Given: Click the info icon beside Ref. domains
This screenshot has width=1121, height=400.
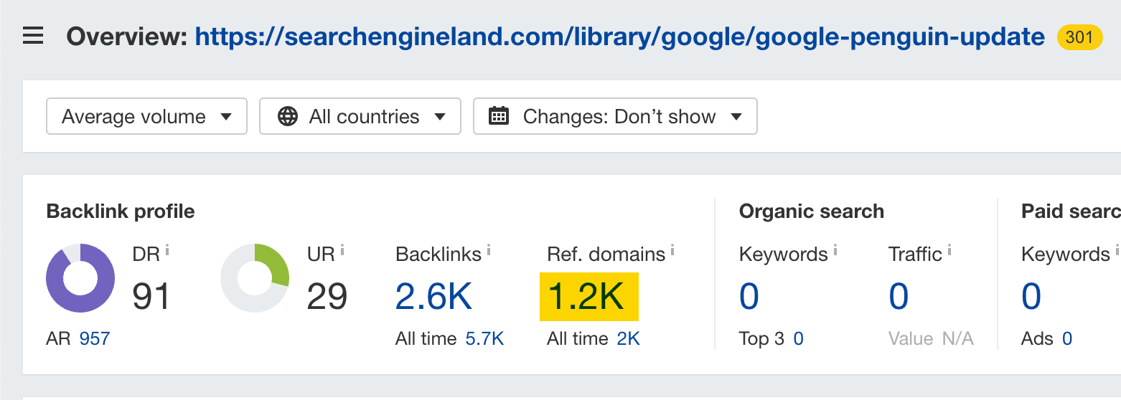Looking at the screenshot, I should pyautogui.click(x=672, y=250).
